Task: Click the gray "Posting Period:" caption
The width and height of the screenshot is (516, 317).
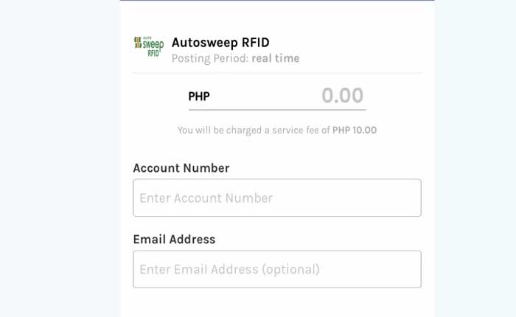Action: [x=210, y=58]
